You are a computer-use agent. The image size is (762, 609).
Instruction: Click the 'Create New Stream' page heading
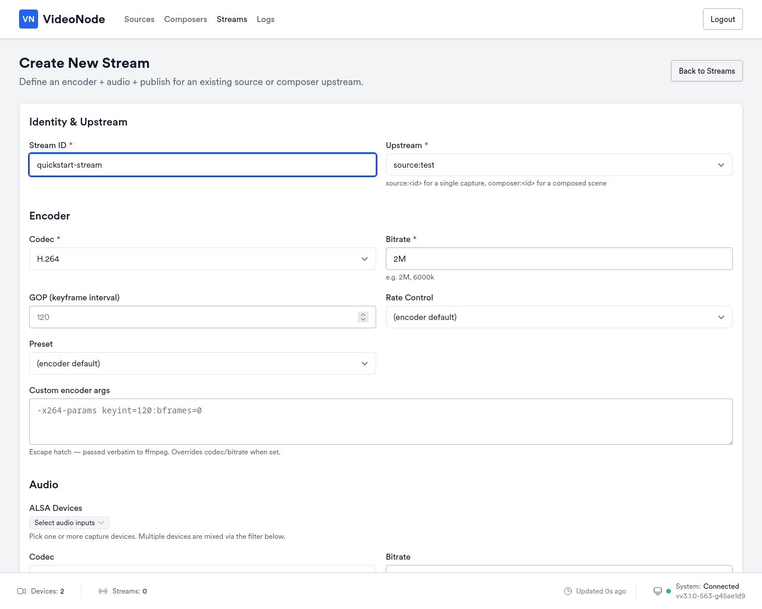pyautogui.click(x=85, y=63)
